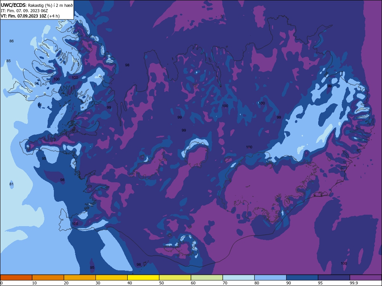Click the humidity value 85 on map
This screenshot has height=286, width=382.
[x=8, y=61]
